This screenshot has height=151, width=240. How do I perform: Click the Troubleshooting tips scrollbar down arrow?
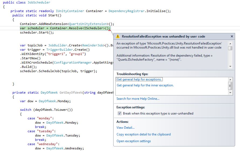coord(230,93)
